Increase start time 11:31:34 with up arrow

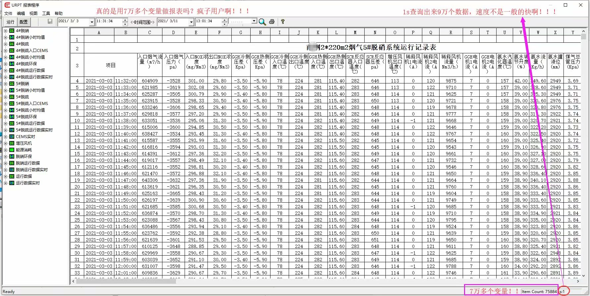pyautogui.click(x=125, y=20)
